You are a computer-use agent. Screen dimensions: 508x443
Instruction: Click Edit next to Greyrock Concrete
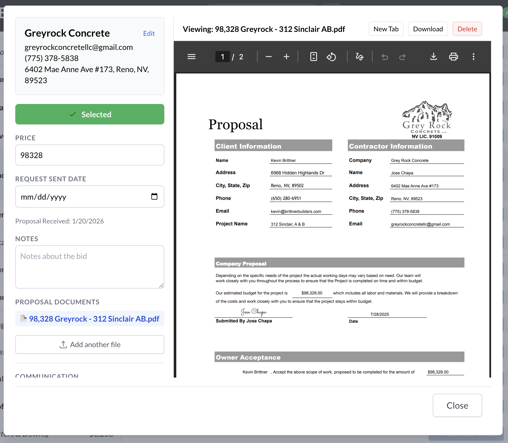pos(149,34)
